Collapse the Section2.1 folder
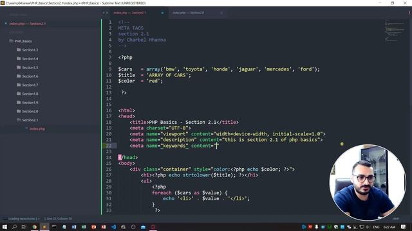Screen dimensions: 412x231 click(x=27, y=120)
